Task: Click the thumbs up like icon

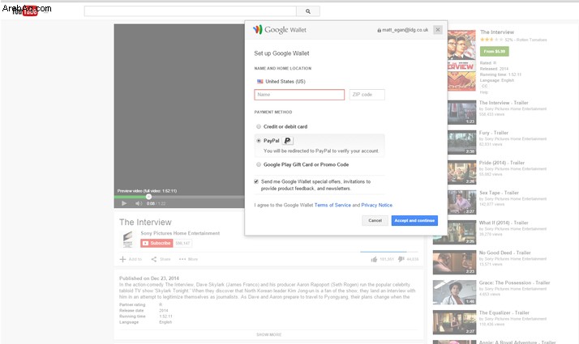Action: click(374, 259)
